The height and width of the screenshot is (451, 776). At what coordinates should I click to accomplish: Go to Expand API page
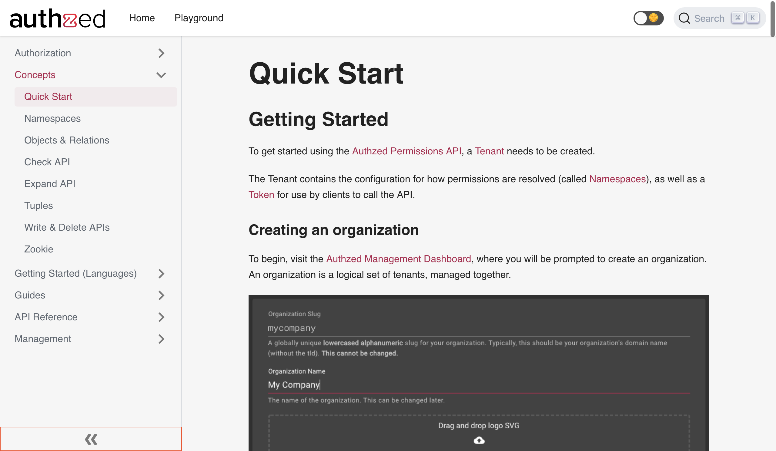point(50,184)
